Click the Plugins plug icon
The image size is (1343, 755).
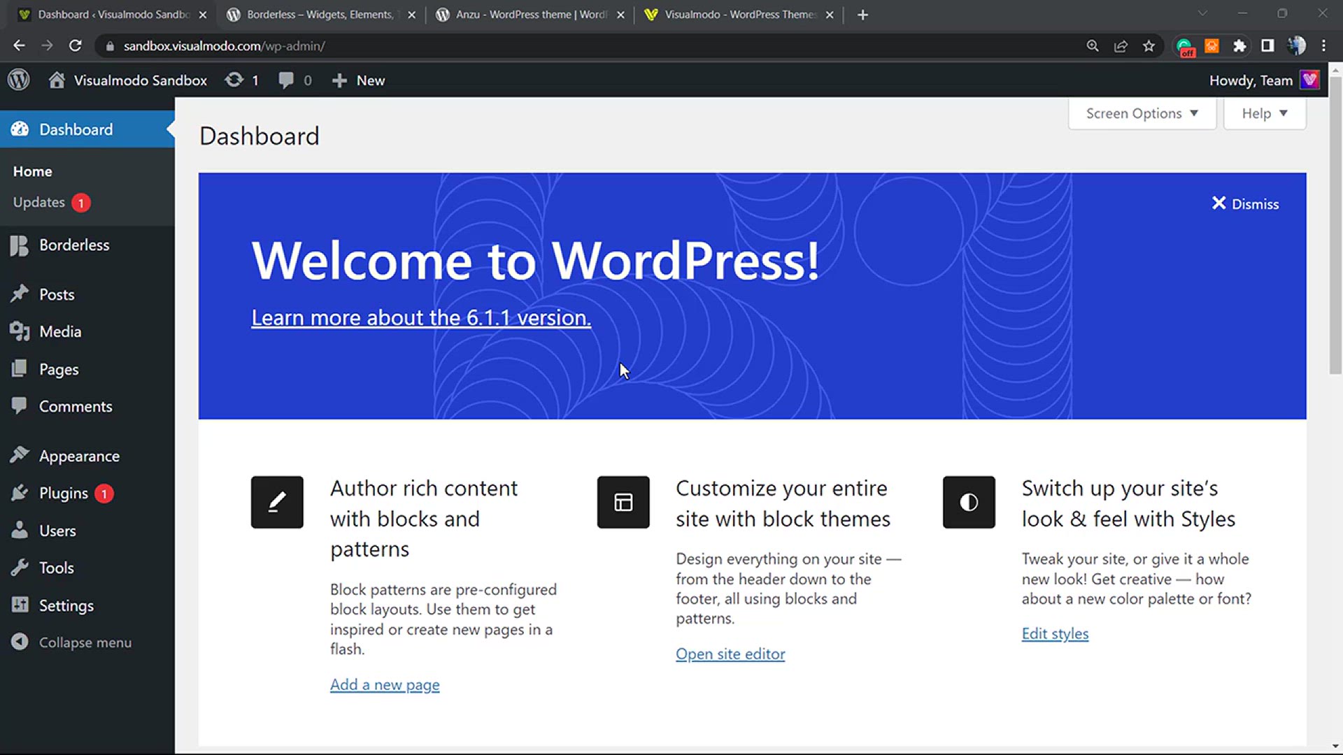click(20, 493)
